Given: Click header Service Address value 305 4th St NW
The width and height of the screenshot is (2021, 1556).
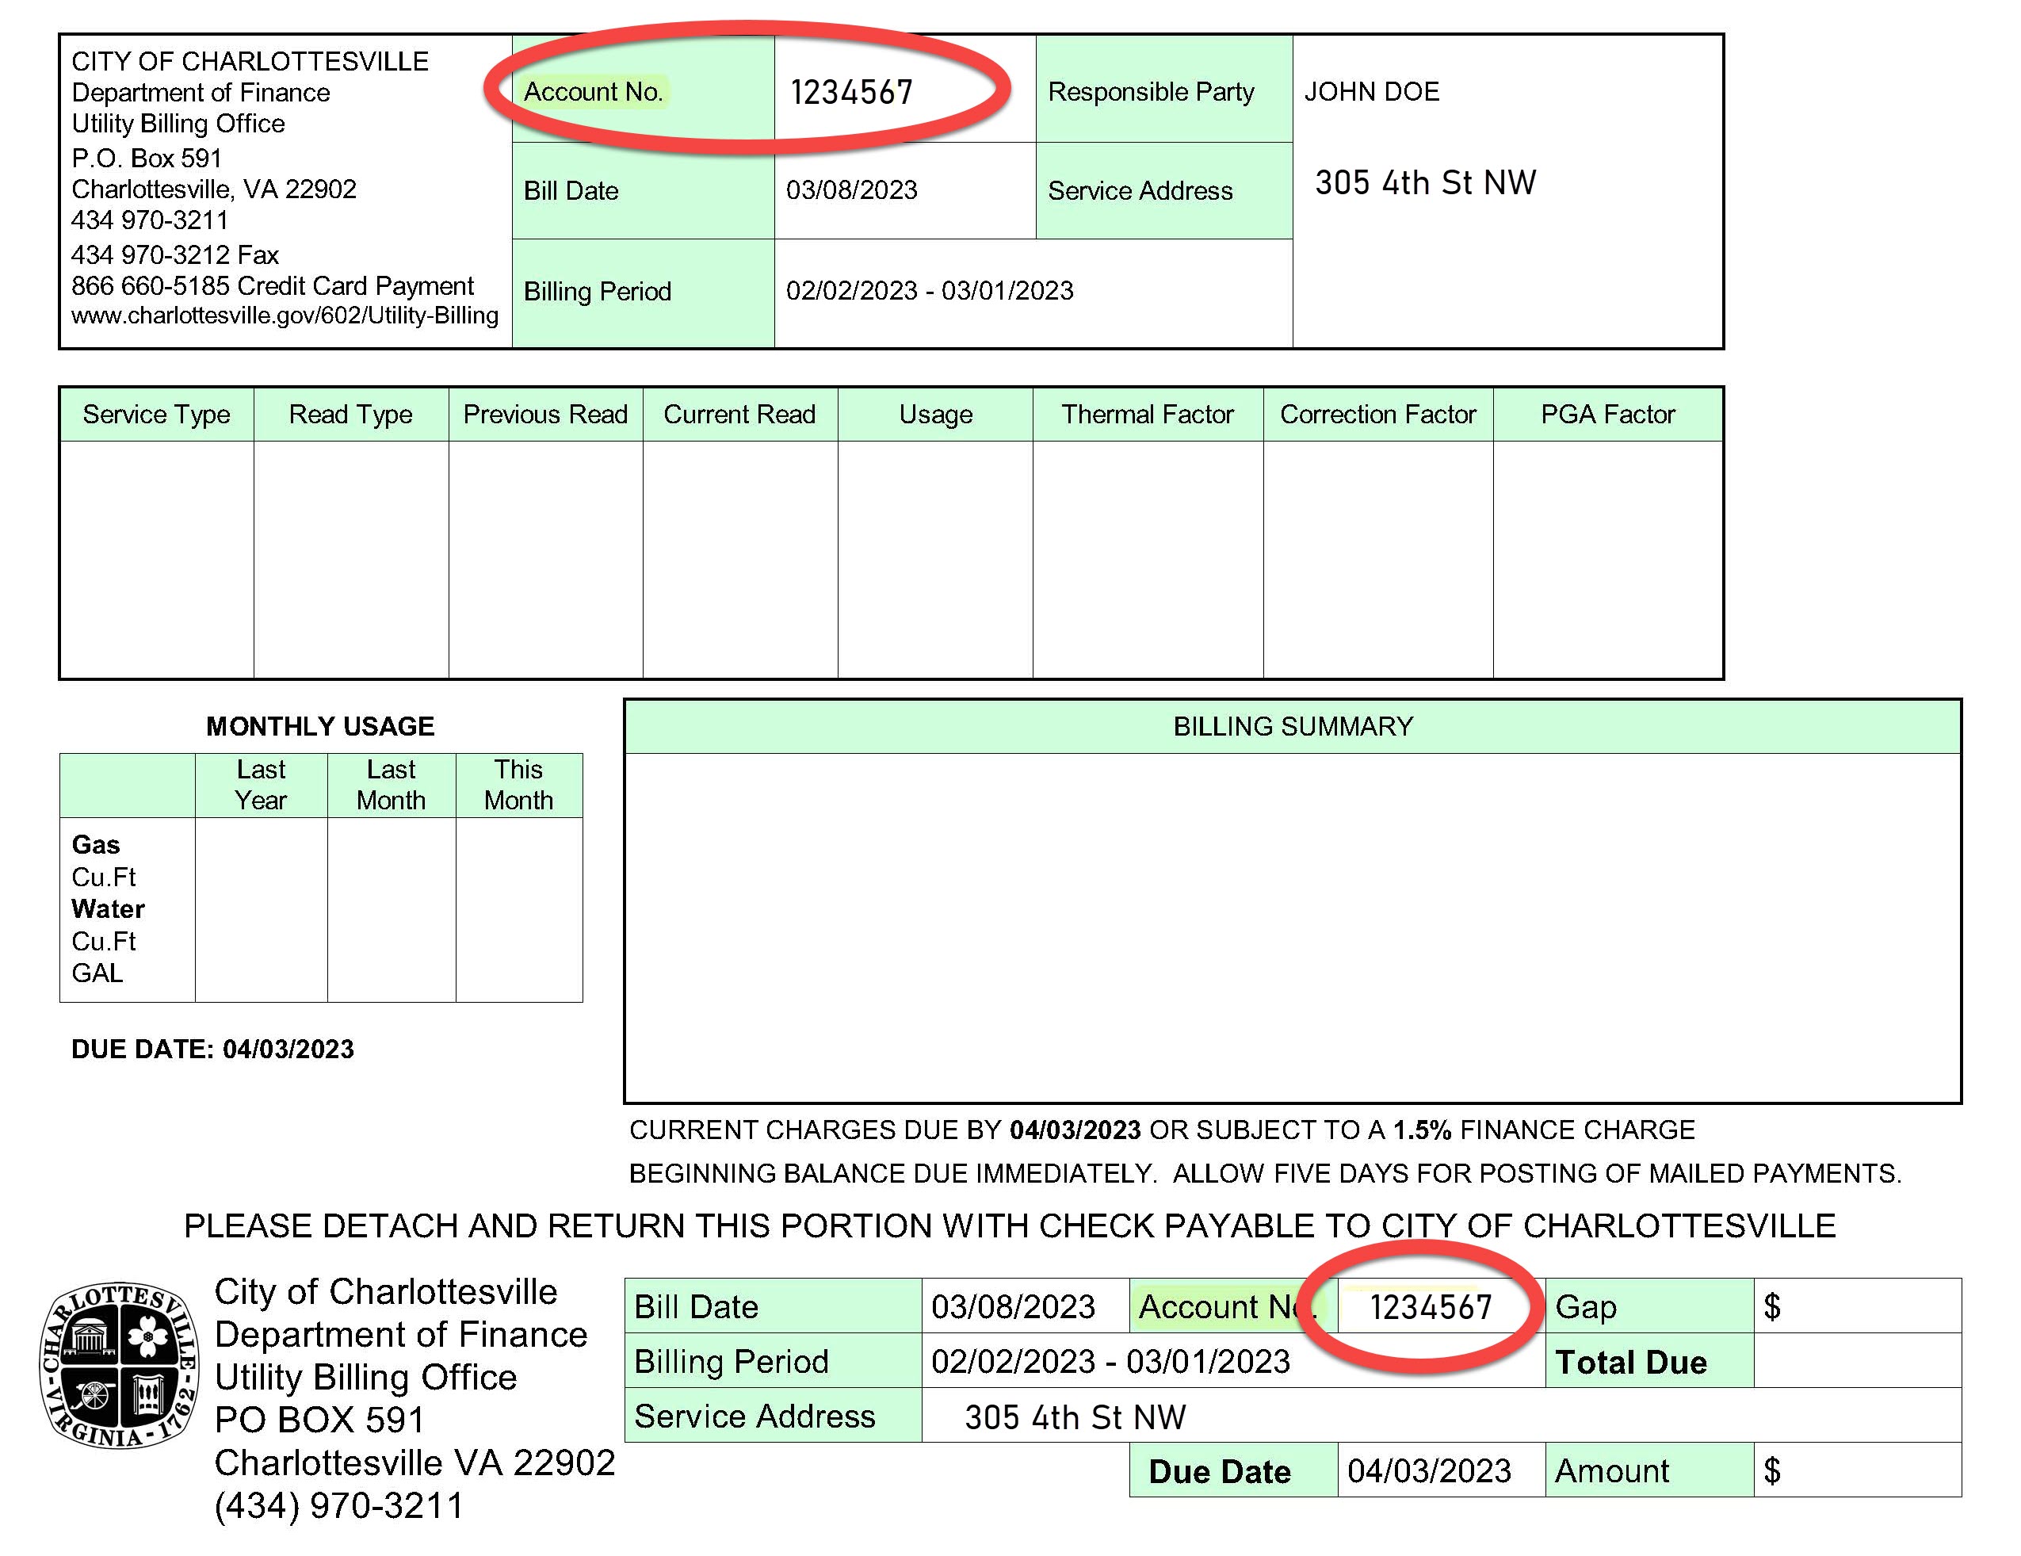Looking at the screenshot, I should 1425,182.
